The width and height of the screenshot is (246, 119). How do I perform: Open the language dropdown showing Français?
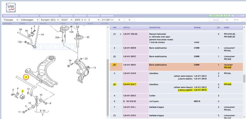11,20
